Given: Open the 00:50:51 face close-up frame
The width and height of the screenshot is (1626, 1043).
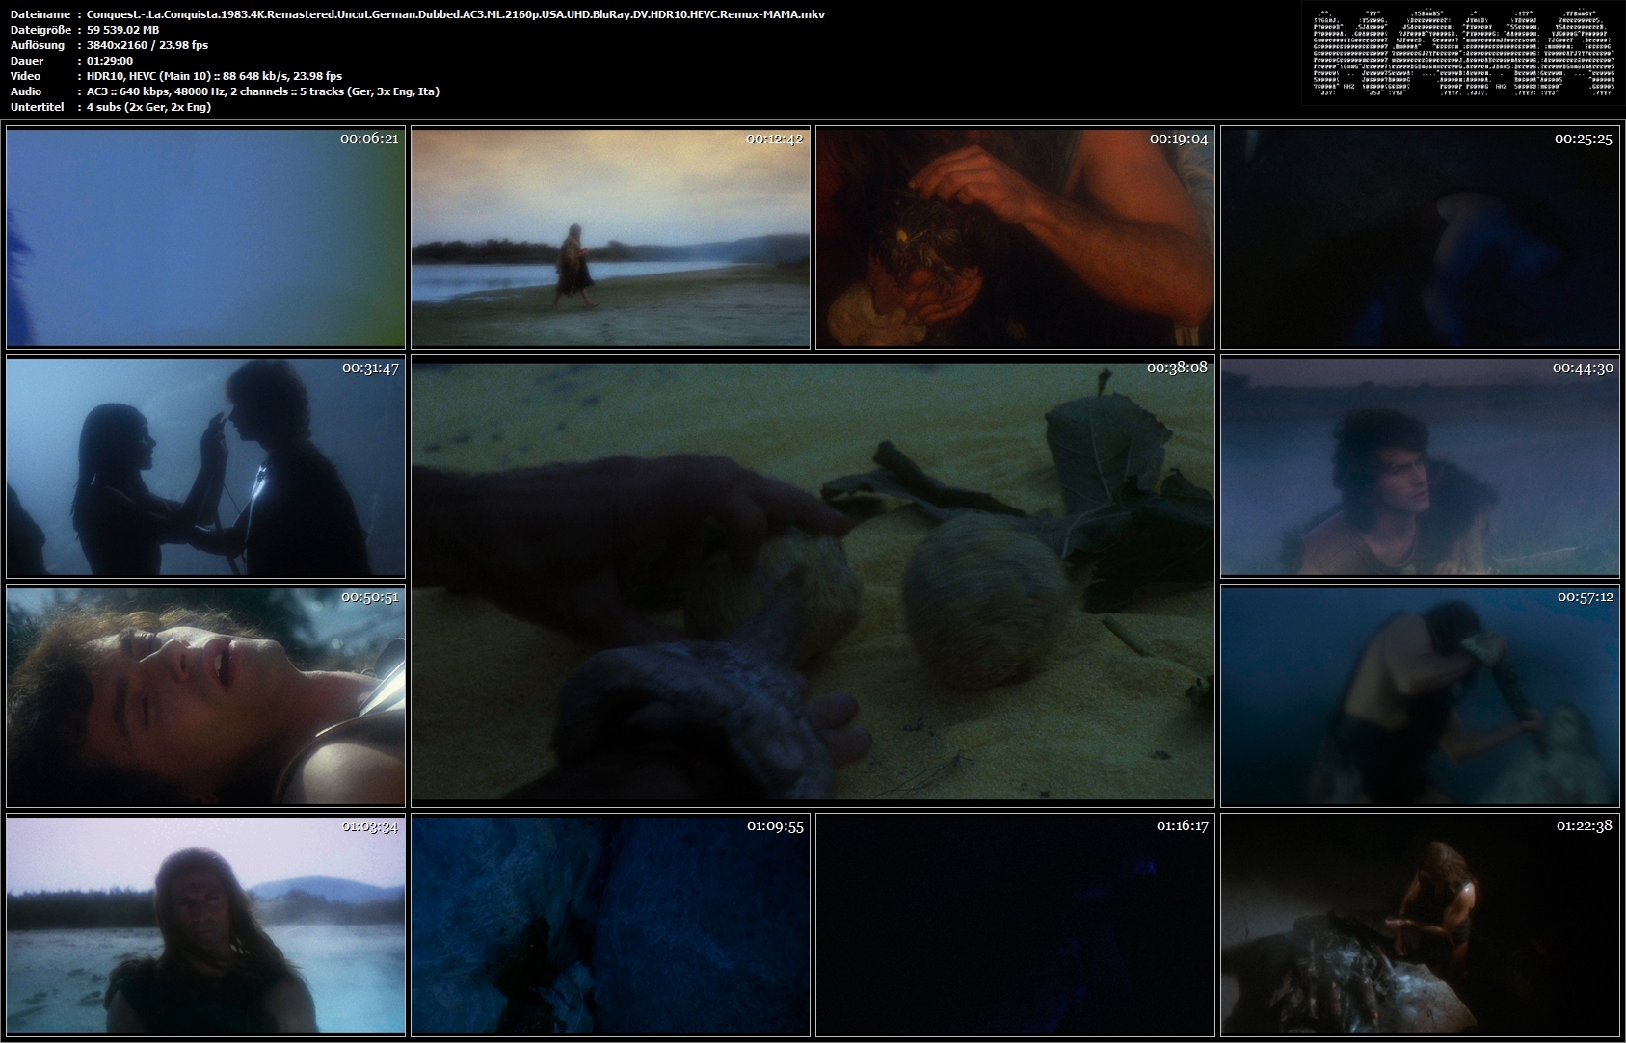Looking at the screenshot, I should (205, 696).
